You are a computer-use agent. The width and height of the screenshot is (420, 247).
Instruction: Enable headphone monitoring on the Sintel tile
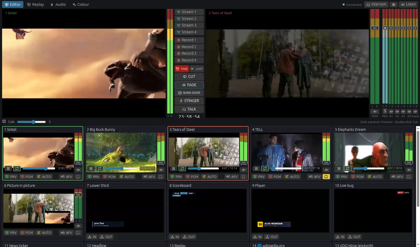(x=78, y=177)
